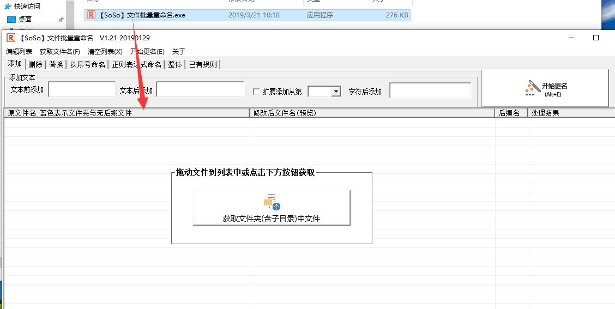Image resolution: width=615 pixels, height=309 pixels.
Task: Click the folder icon on 获取文件夹 button
Action: [272, 202]
